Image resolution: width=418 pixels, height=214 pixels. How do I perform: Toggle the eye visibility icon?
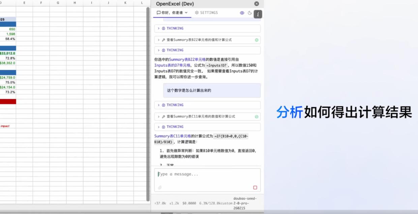(x=242, y=13)
